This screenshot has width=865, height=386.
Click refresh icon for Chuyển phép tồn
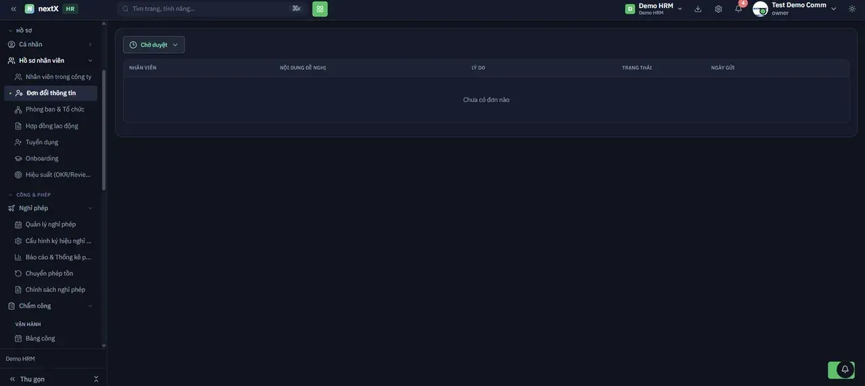[18, 273]
